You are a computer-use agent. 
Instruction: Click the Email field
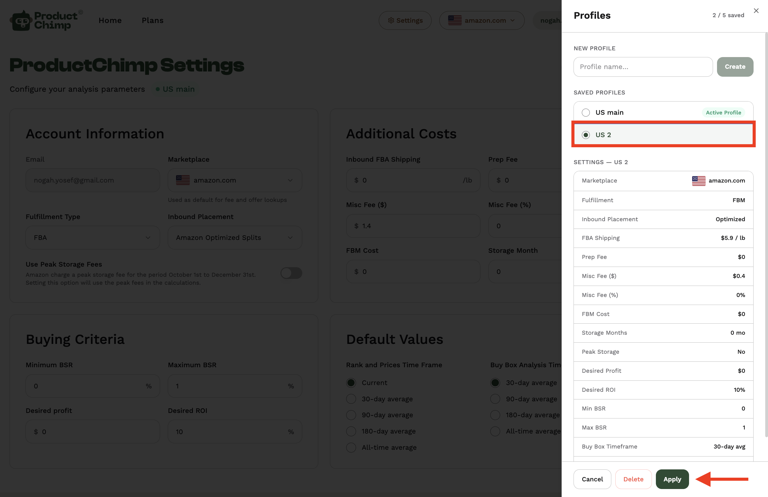click(x=92, y=180)
